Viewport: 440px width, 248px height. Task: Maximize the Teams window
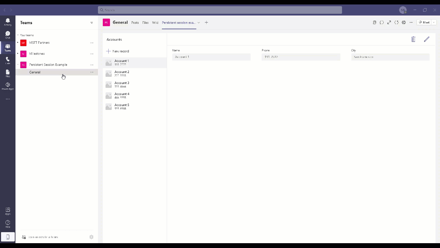(425, 10)
